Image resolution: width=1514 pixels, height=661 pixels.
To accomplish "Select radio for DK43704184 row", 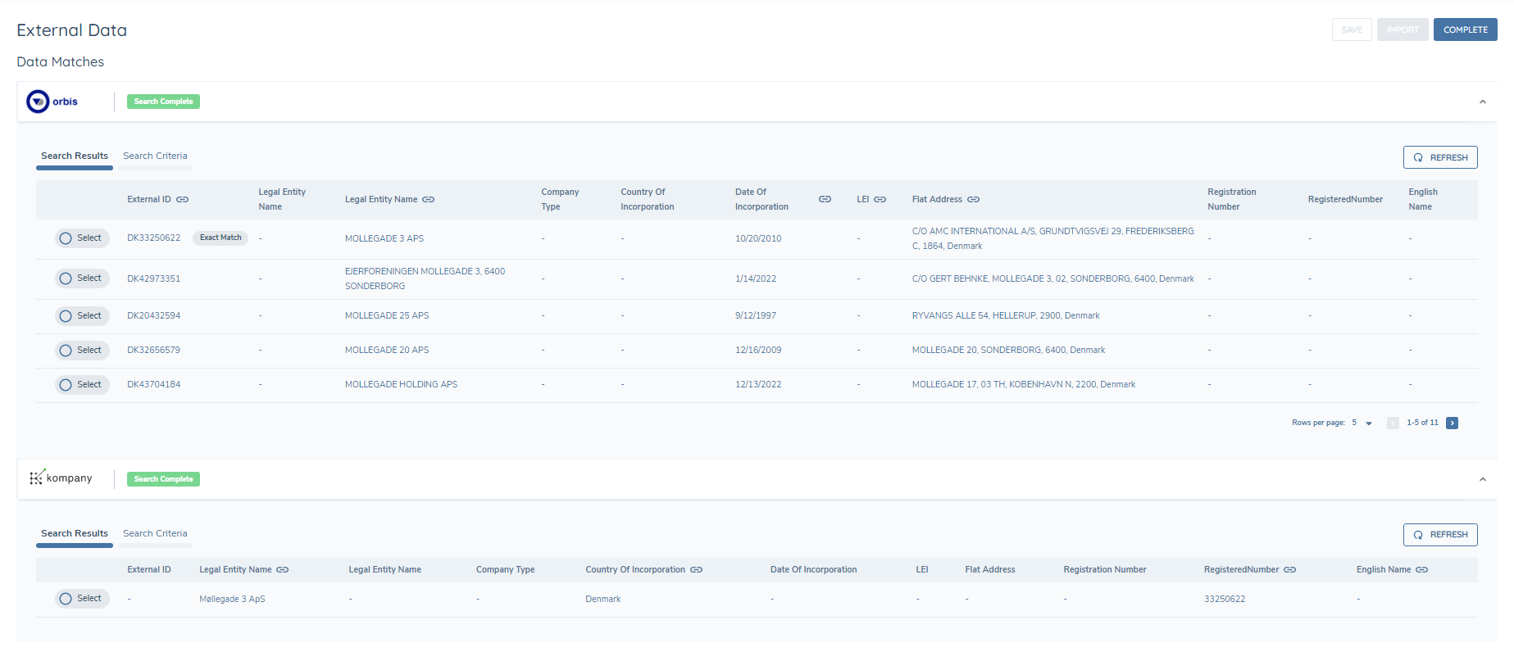I will point(66,385).
